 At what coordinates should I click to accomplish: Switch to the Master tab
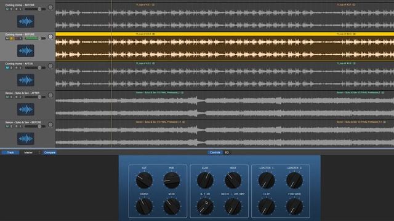(x=28, y=152)
